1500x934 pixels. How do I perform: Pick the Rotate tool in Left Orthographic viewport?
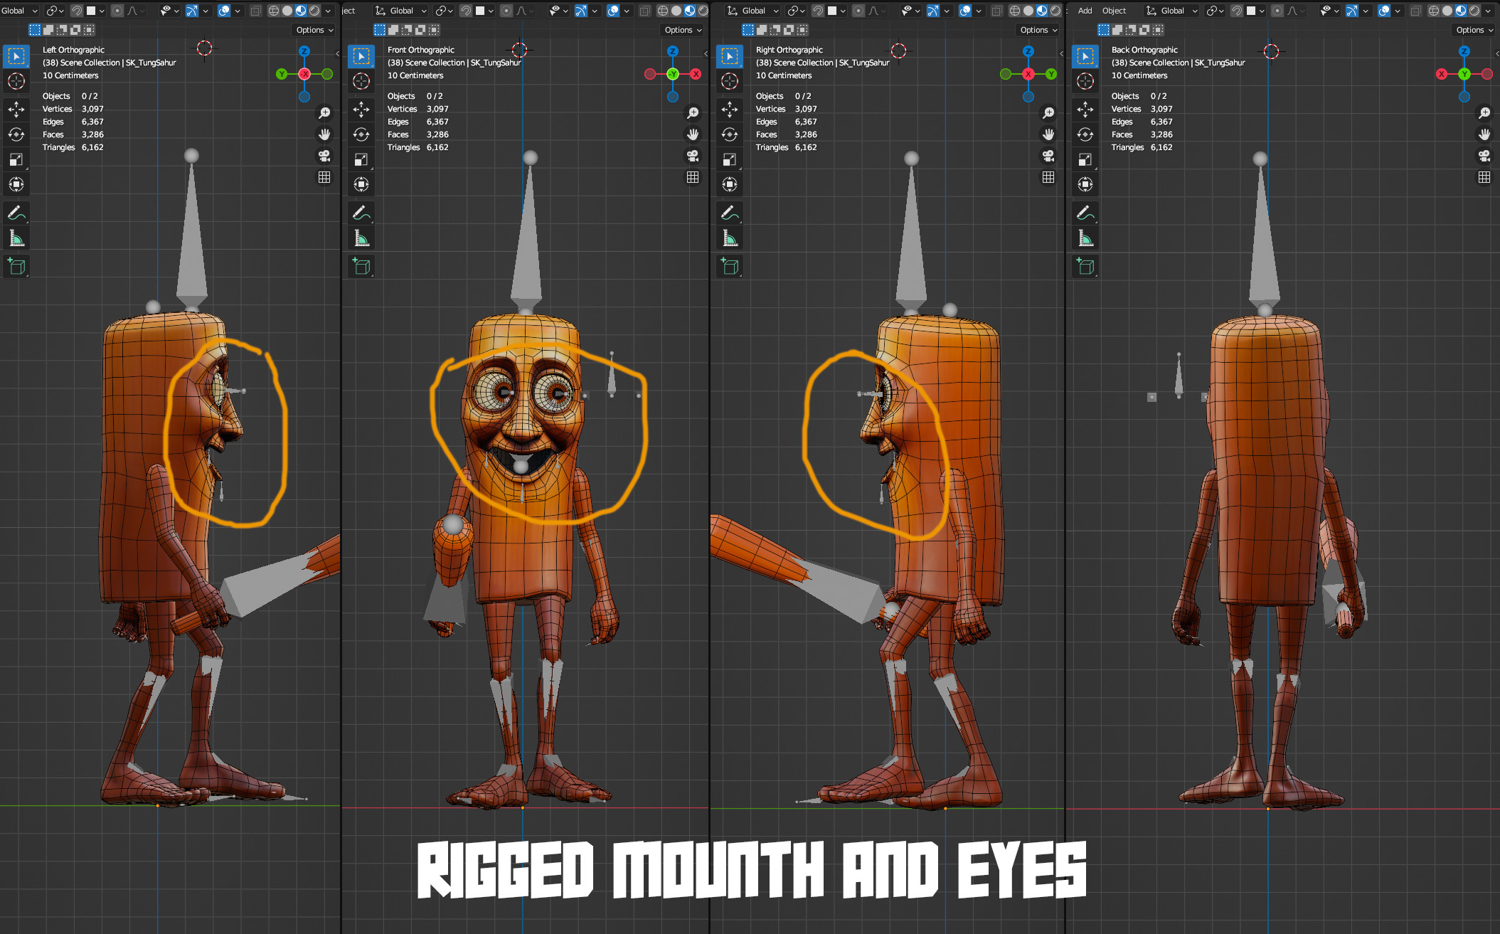(16, 134)
